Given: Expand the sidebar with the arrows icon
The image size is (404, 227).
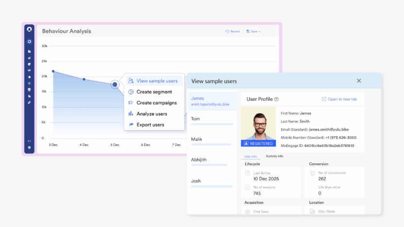Looking at the screenshot, I should pyautogui.click(x=29, y=141).
